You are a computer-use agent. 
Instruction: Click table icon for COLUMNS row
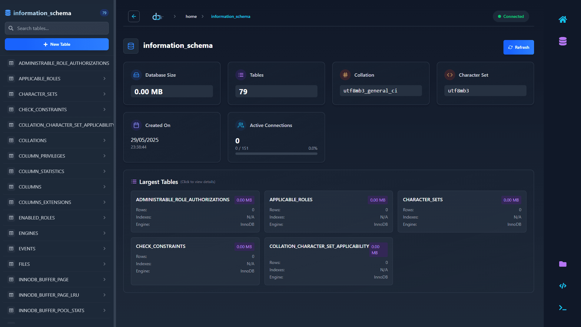point(11,187)
